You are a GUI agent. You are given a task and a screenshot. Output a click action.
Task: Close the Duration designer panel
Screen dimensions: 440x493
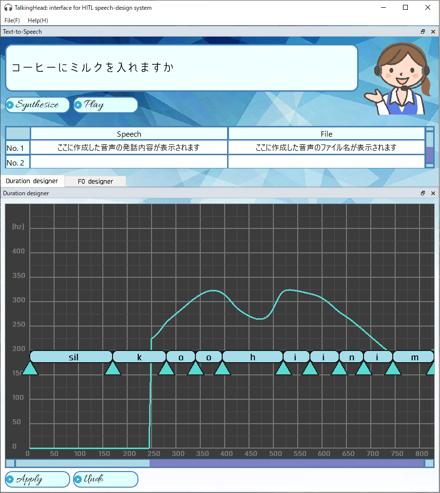[x=433, y=193]
